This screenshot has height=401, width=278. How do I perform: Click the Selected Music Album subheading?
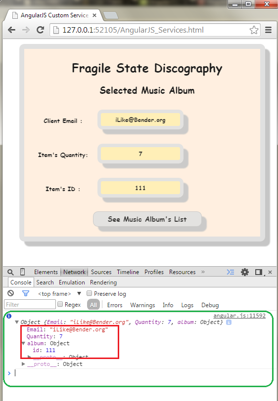147,90
